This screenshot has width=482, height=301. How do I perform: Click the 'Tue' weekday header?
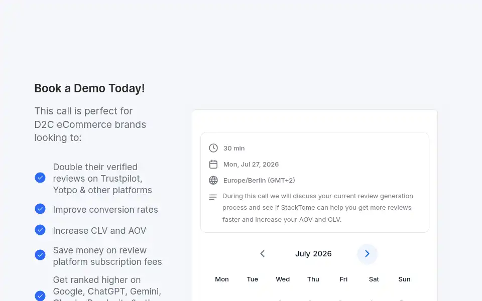253,279
